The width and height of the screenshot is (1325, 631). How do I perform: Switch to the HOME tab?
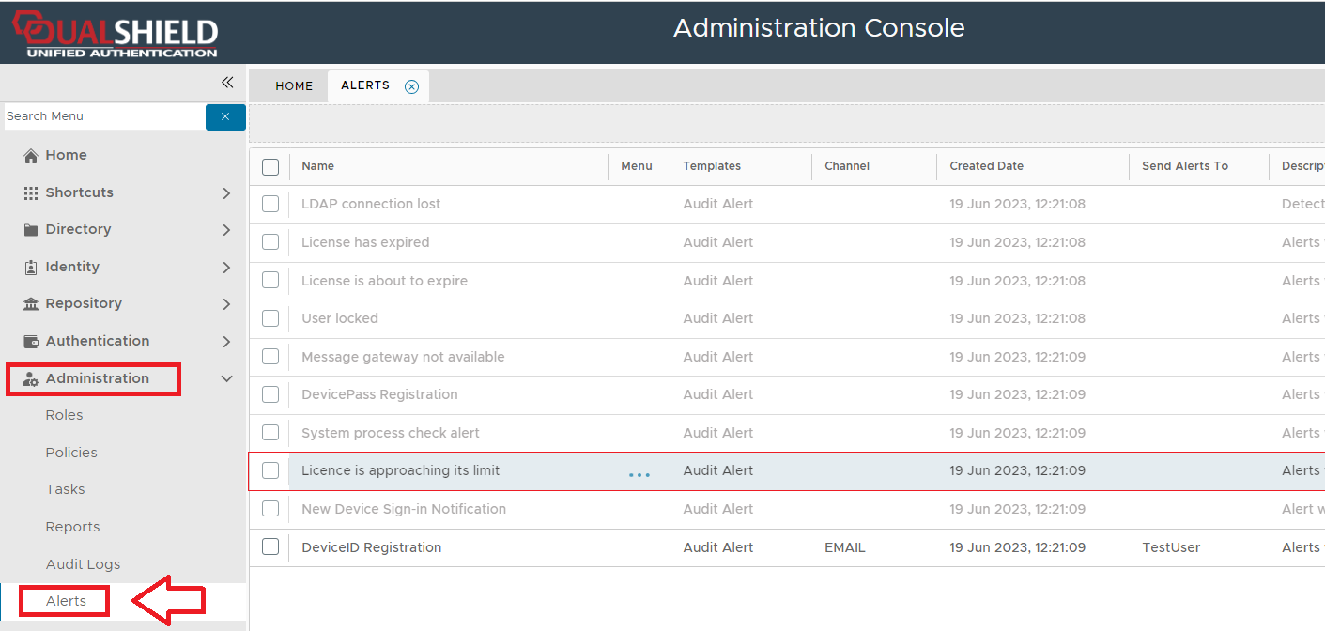point(294,85)
